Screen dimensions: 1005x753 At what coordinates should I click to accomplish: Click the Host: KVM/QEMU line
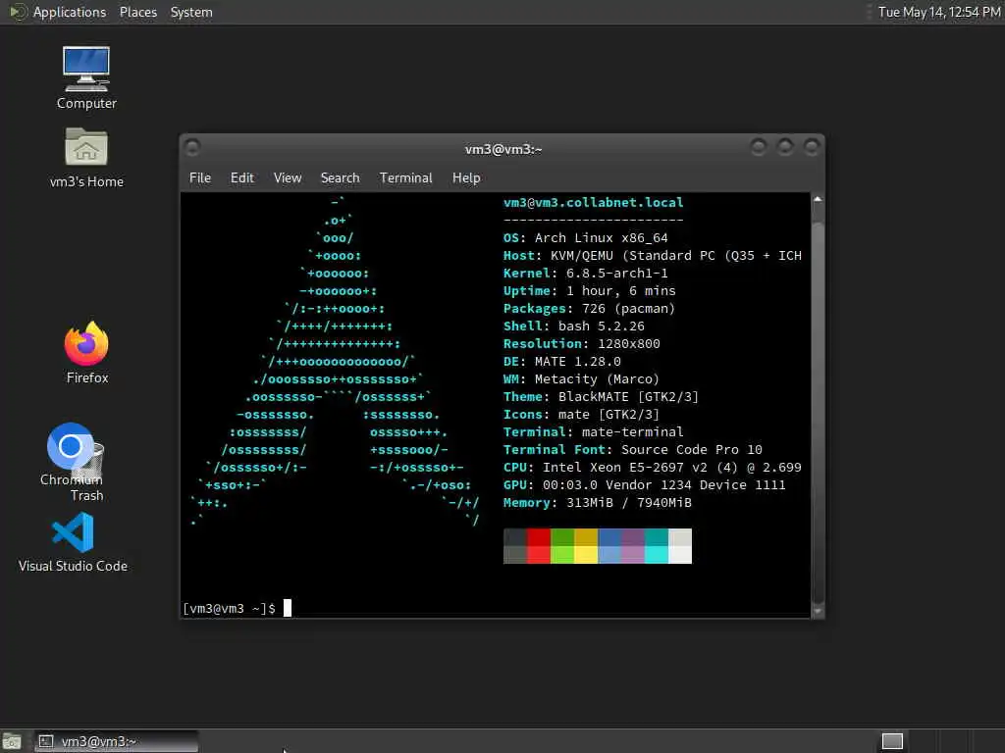[653, 256]
